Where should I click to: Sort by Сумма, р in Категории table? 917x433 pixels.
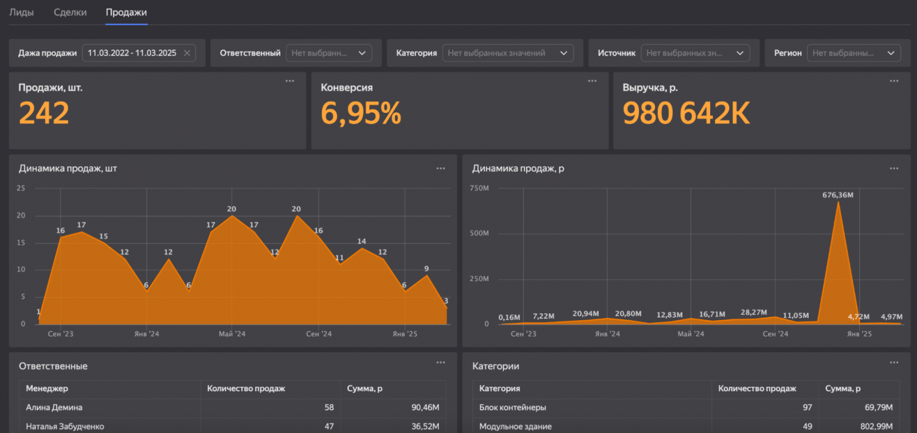coord(842,388)
